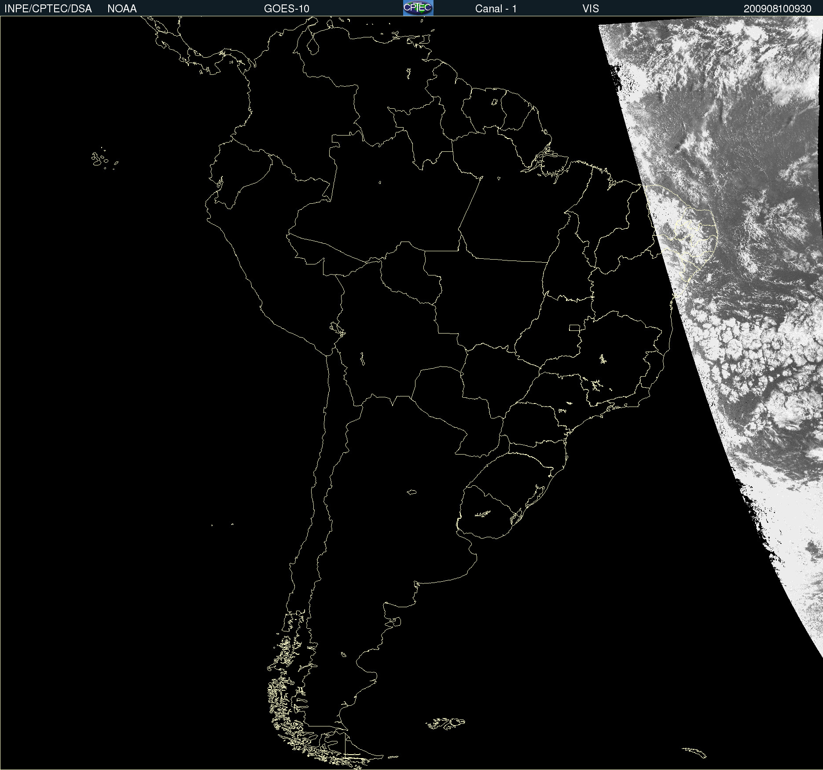Click the 200908100930 timestamp

[777, 9]
